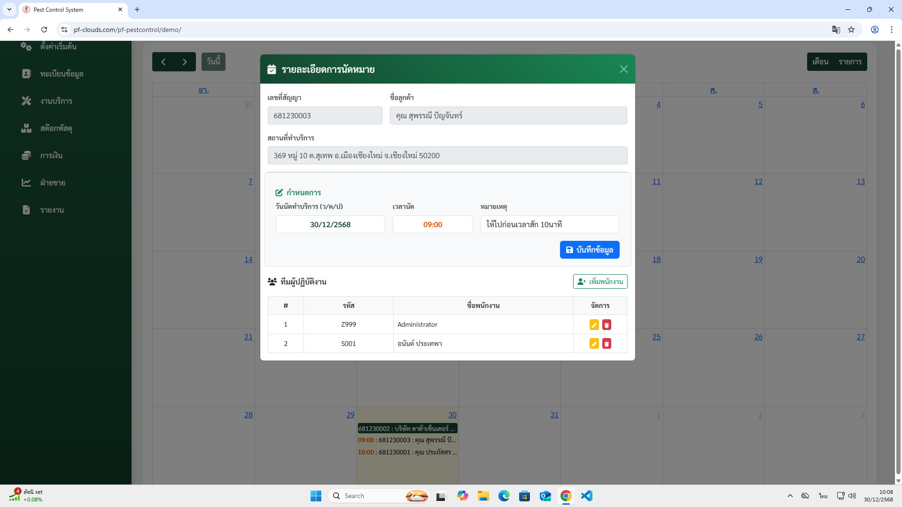Open สต๊อกพัสดุ in the sidebar
This screenshot has width=902, height=507.
coord(56,128)
